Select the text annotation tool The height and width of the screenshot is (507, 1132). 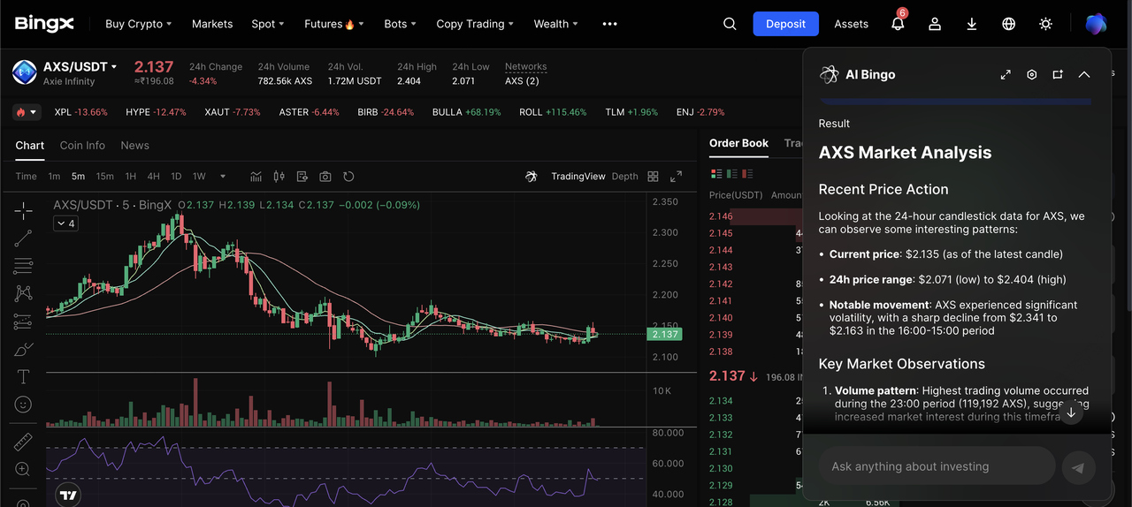pyautogui.click(x=23, y=377)
